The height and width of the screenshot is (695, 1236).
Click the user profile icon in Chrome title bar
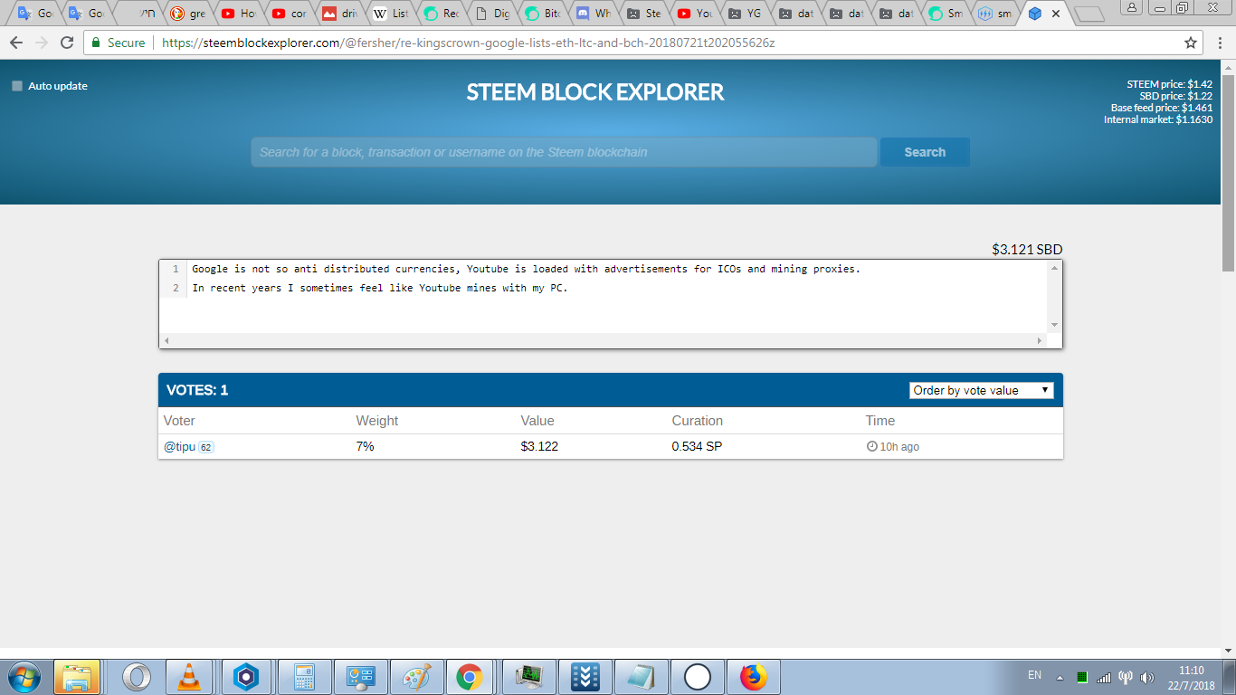click(1131, 7)
